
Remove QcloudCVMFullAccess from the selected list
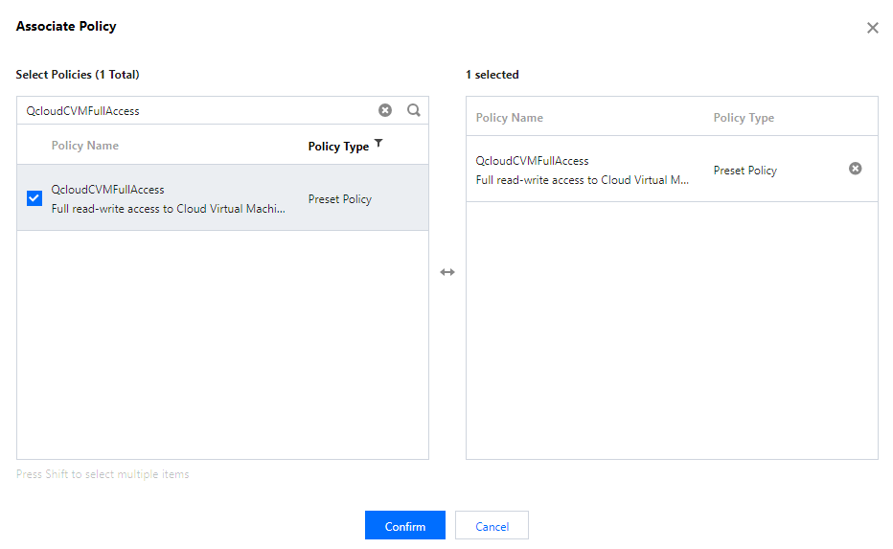pos(855,169)
